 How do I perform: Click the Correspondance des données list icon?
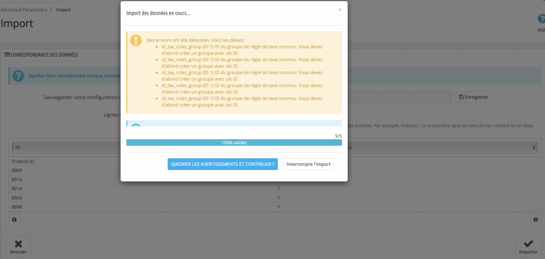(7, 55)
